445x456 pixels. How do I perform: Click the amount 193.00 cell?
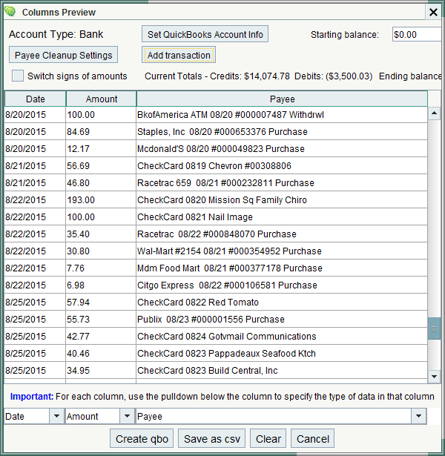click(101, 199)
